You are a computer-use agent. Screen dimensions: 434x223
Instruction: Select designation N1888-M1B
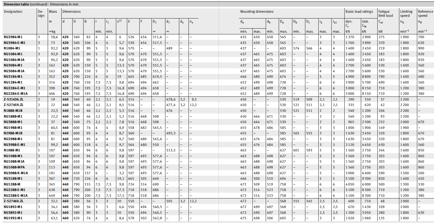[13, 111]
